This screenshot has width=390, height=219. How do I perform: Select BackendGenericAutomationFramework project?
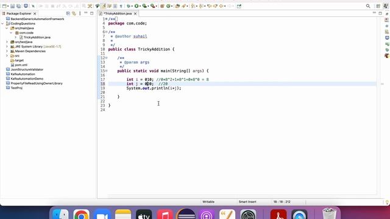click(37, 19)
